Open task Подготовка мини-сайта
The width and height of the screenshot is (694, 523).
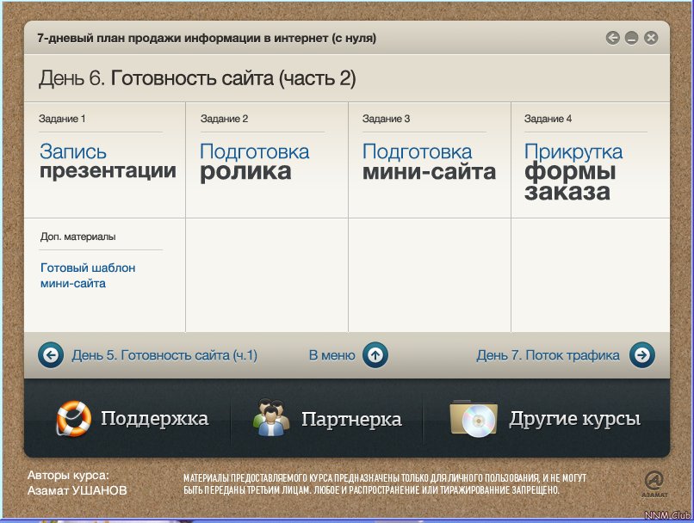(428, 162)
